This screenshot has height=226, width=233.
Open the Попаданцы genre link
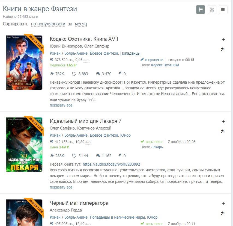click(x=130, y=53)
